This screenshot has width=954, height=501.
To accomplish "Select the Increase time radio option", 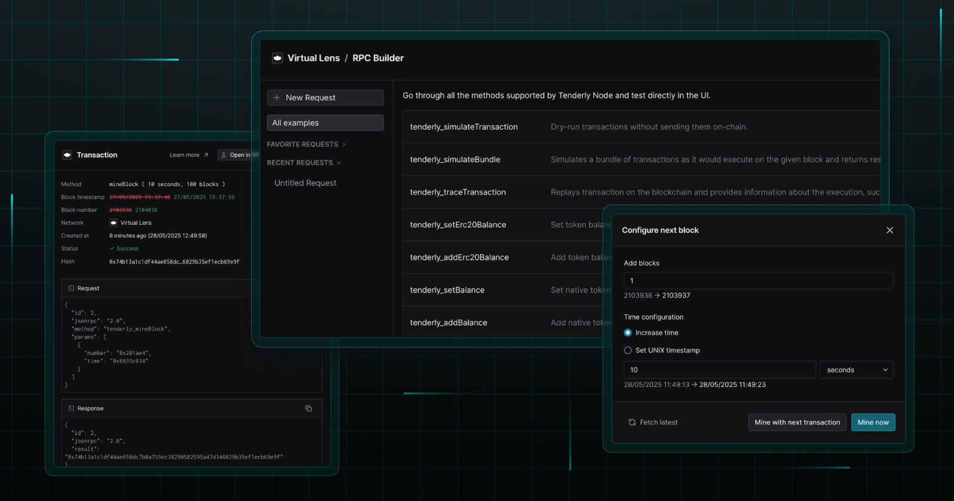I will point(628,333).
